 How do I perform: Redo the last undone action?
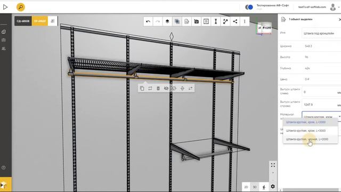point(158,21)
